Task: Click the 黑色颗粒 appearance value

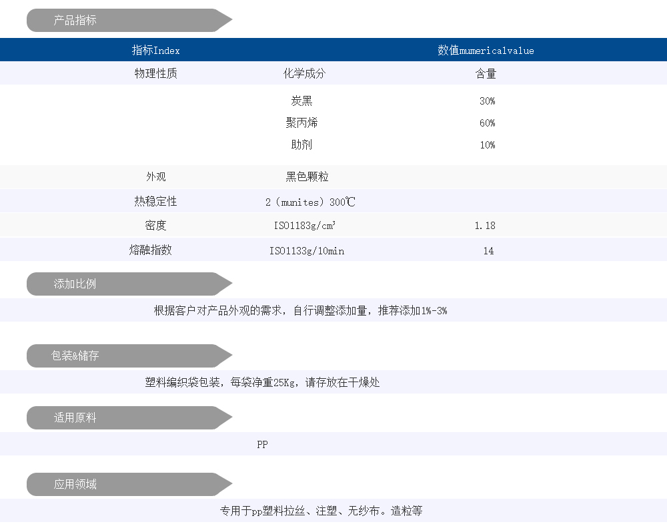Action: click(307, 177)
